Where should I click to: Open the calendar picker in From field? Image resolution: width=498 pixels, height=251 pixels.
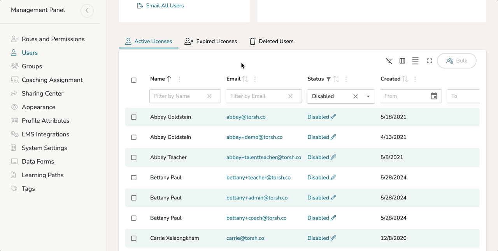pyautogui.click(x=434, y=96)
